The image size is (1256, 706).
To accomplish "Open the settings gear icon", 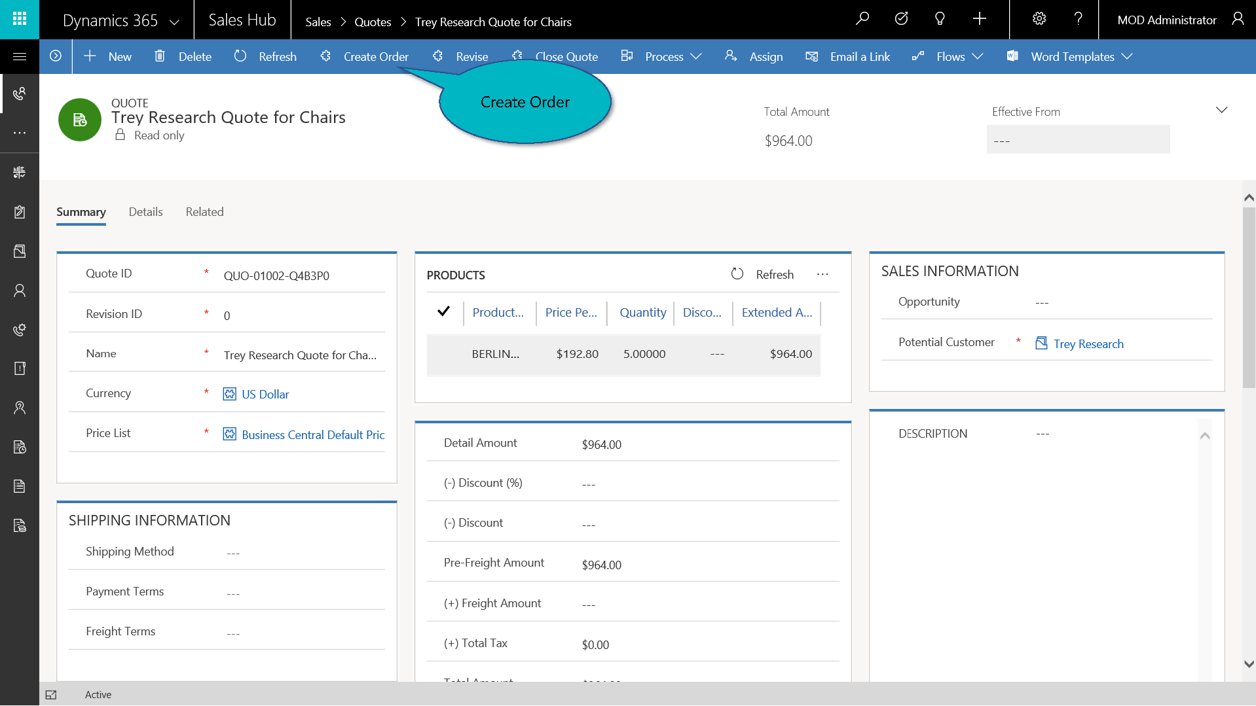I will click(1039, 19).
